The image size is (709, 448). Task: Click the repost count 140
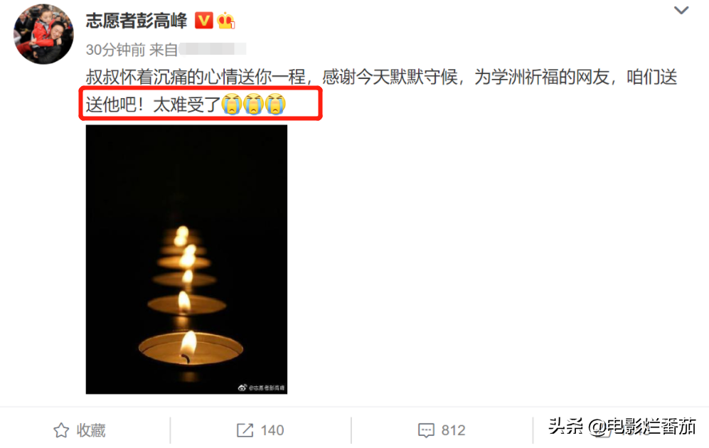(x=272, y=430)
